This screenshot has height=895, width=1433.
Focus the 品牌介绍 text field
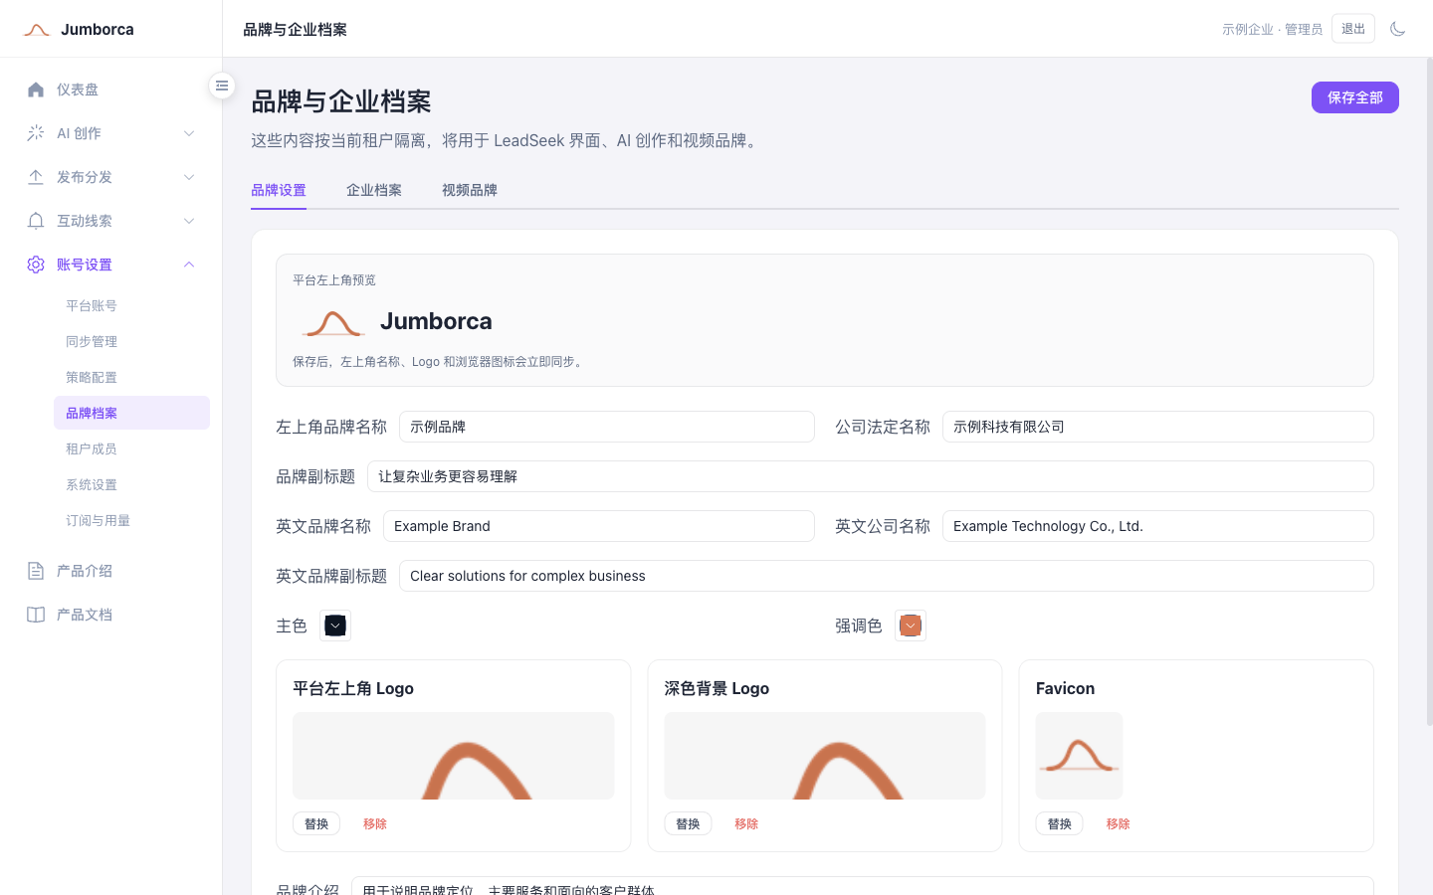point(863,886)
